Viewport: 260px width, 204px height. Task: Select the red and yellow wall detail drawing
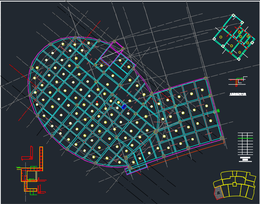[x=32, y=171]
